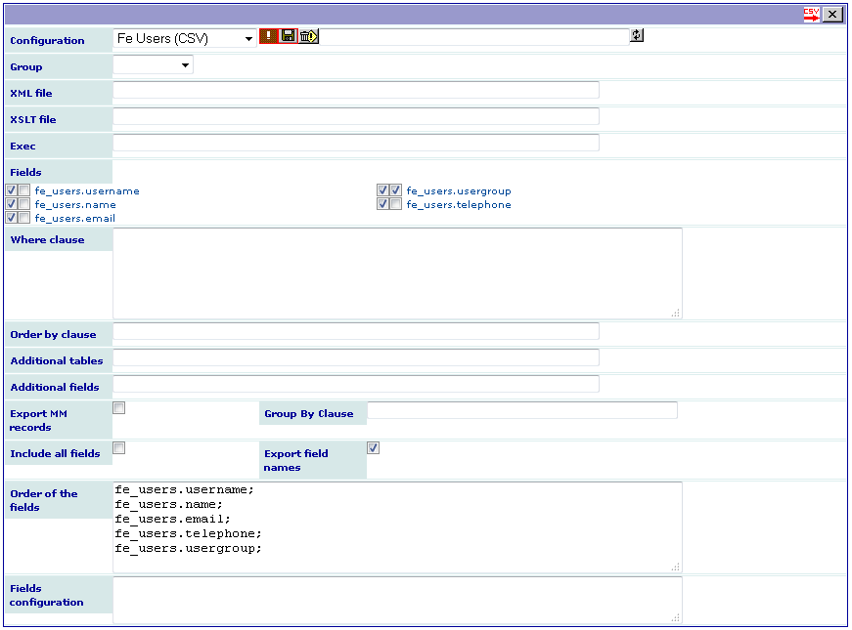Enable the Include all fields checkbox
Image resolution: width=852 pixels, height=630 pixels.
coord(119,447)
